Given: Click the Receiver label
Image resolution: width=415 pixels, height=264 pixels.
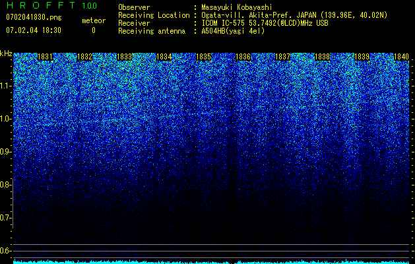Looking at the screenshot, I should [x=134, y=23].
